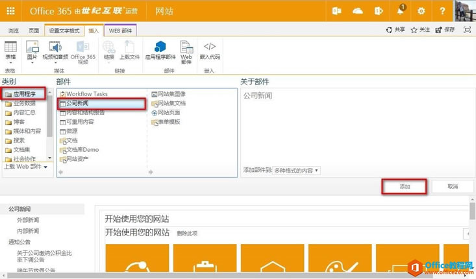Viewport: 476px width, 279px height.
Task: Switch to the 设置文字格式 tab
Action: tap(64, 30)
